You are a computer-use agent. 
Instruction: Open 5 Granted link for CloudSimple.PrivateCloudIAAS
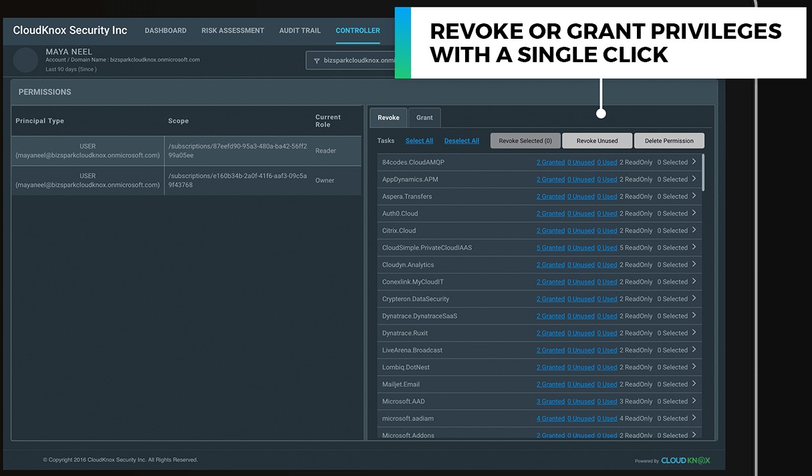point(550,248)
